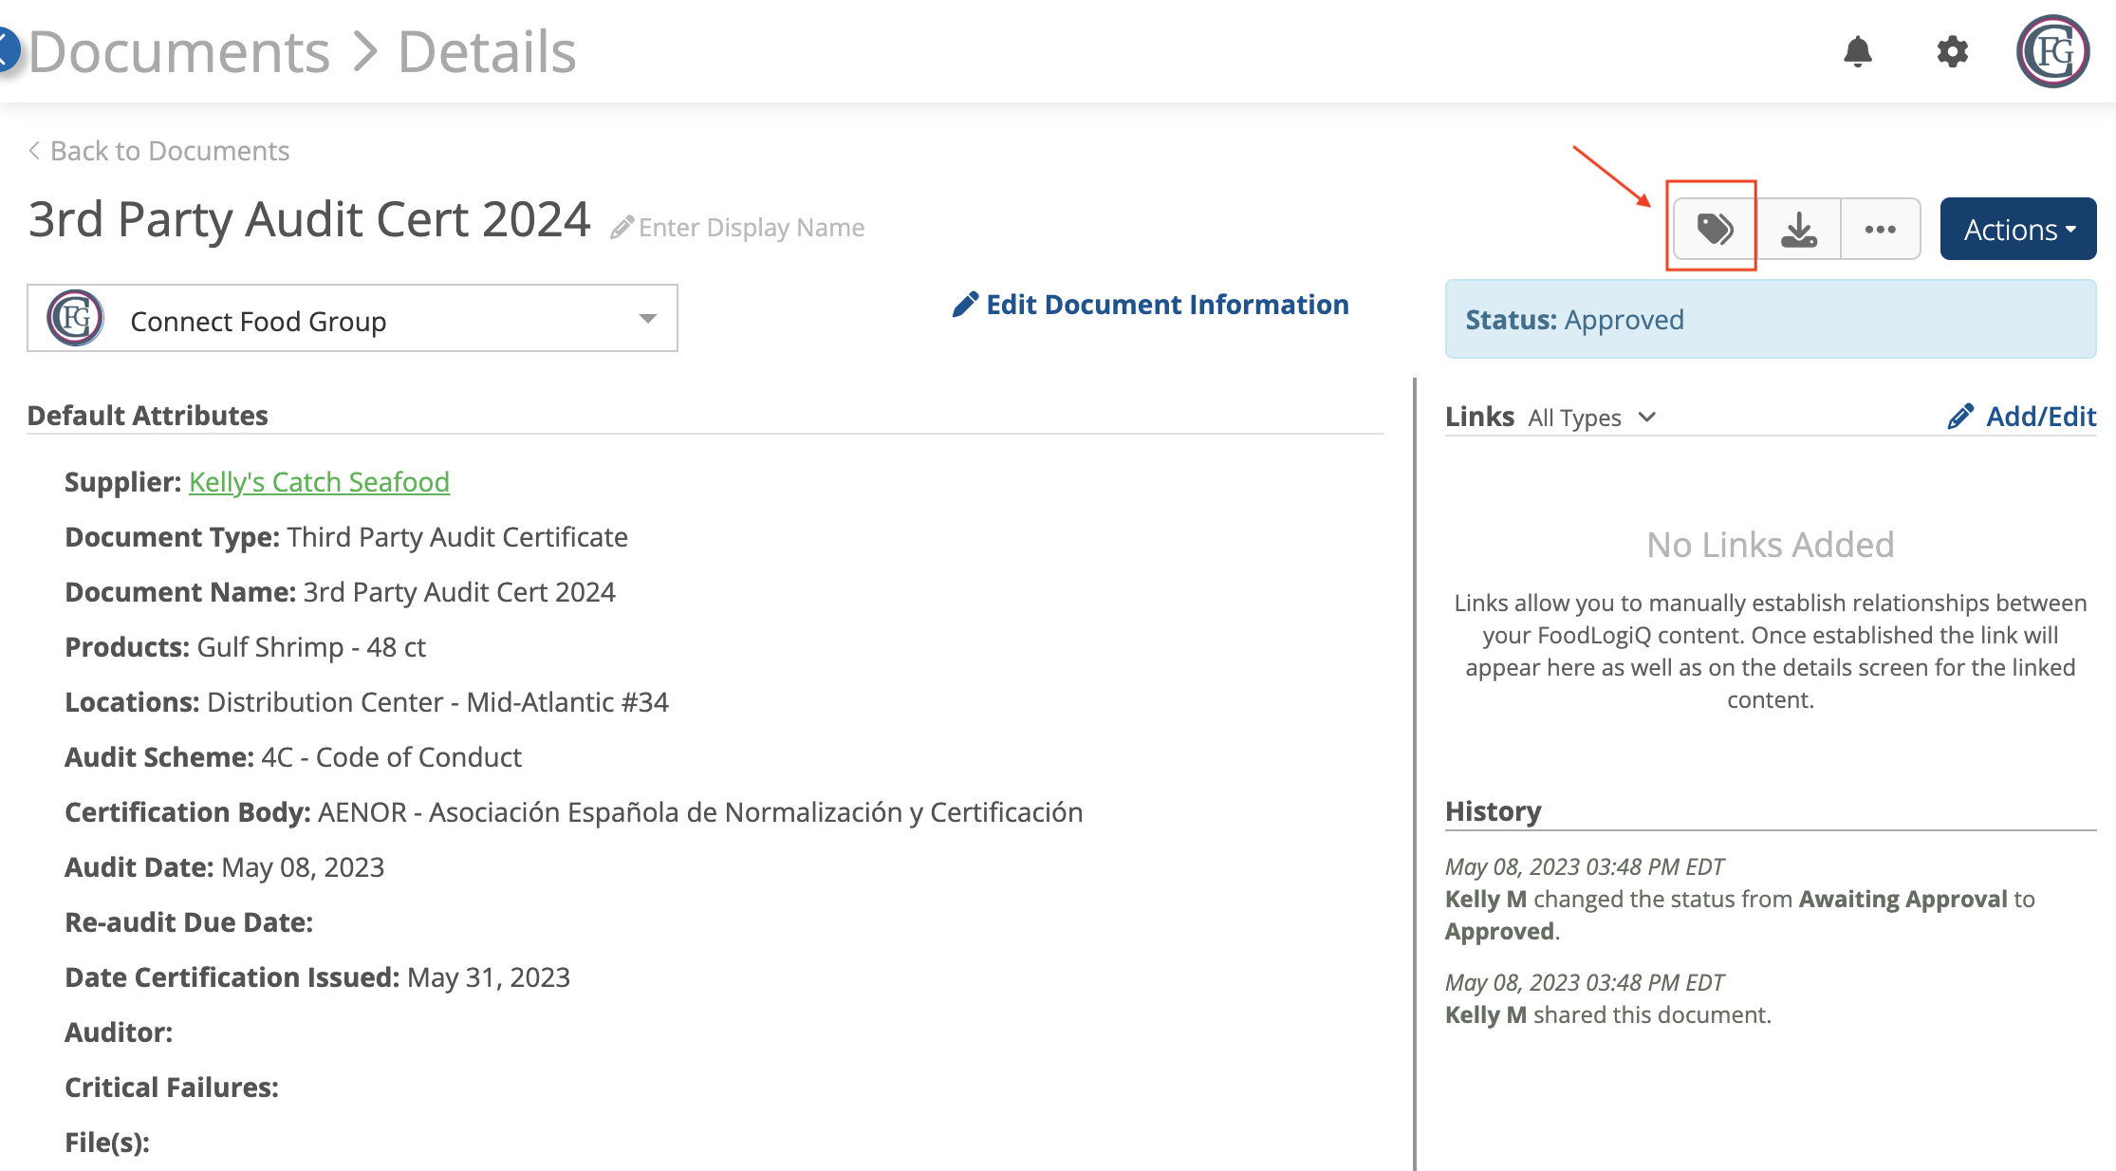
Task: Click the Re-audit Due Date label
Action: [189, 922]
